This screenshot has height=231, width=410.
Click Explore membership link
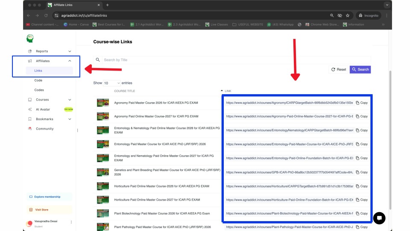click(x=47, y=197)
